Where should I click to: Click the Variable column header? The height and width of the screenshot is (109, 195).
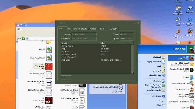(x=80, y=43)
